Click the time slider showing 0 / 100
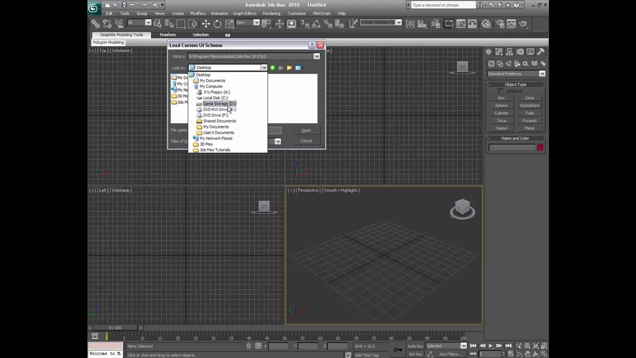This screenshot has height=358, width=636. coord(115,328)
